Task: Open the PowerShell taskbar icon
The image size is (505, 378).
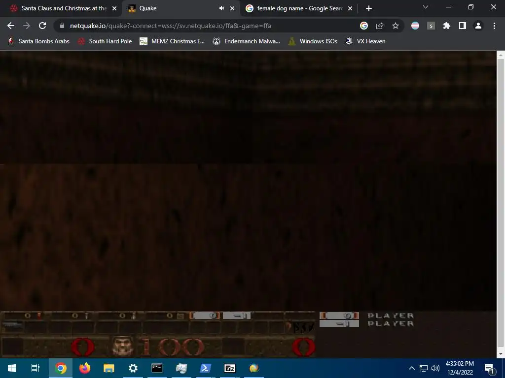Action: tap(206, 368)
